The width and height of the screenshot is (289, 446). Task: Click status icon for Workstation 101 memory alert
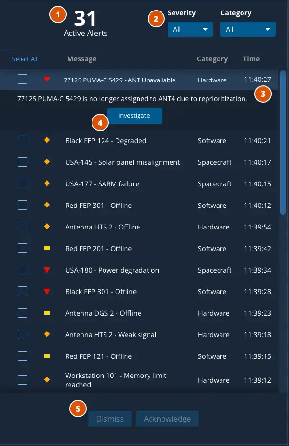47,380
